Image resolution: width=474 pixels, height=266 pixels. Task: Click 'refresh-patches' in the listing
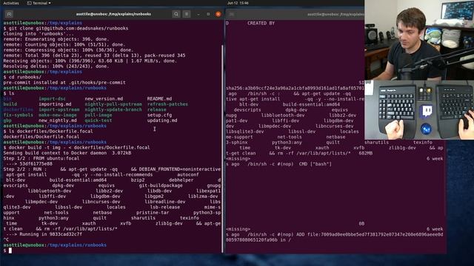tap(167, 104)
